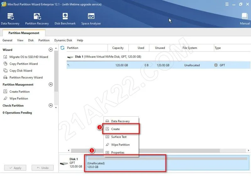Screen dimensions: 251x178
Task: Open the Disk Benchmark tool
Action: coord(65,19)
